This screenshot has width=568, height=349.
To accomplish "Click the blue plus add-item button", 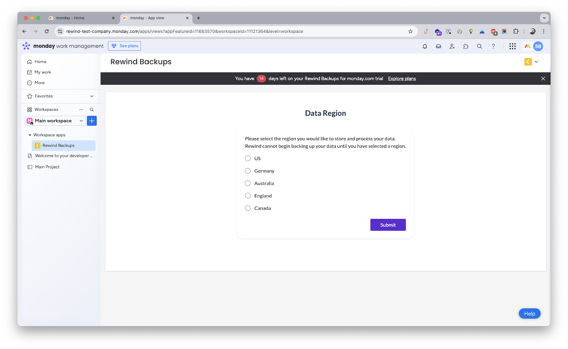I will (x=92, y=121).
